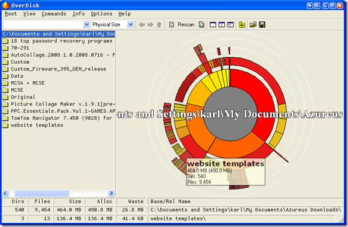Viewport: 348px width, 227px height.
Task: Open the Options menu
Action: 101,14
